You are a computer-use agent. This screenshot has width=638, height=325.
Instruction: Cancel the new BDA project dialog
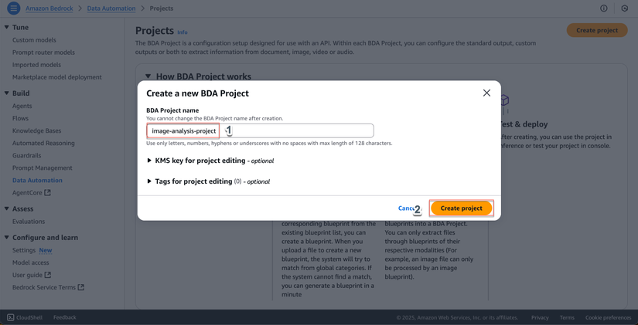coord(405,208)
